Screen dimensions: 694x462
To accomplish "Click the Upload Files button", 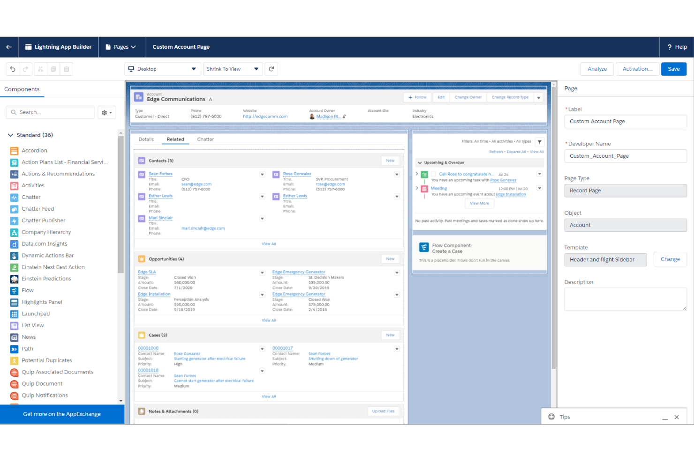I will click(x=383, y=411).
